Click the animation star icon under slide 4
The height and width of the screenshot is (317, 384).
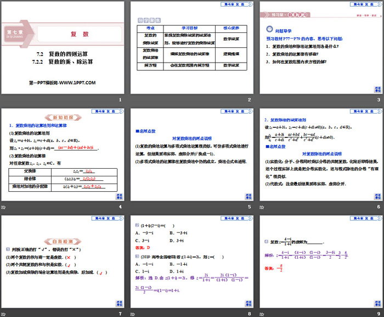coord(4,207)
